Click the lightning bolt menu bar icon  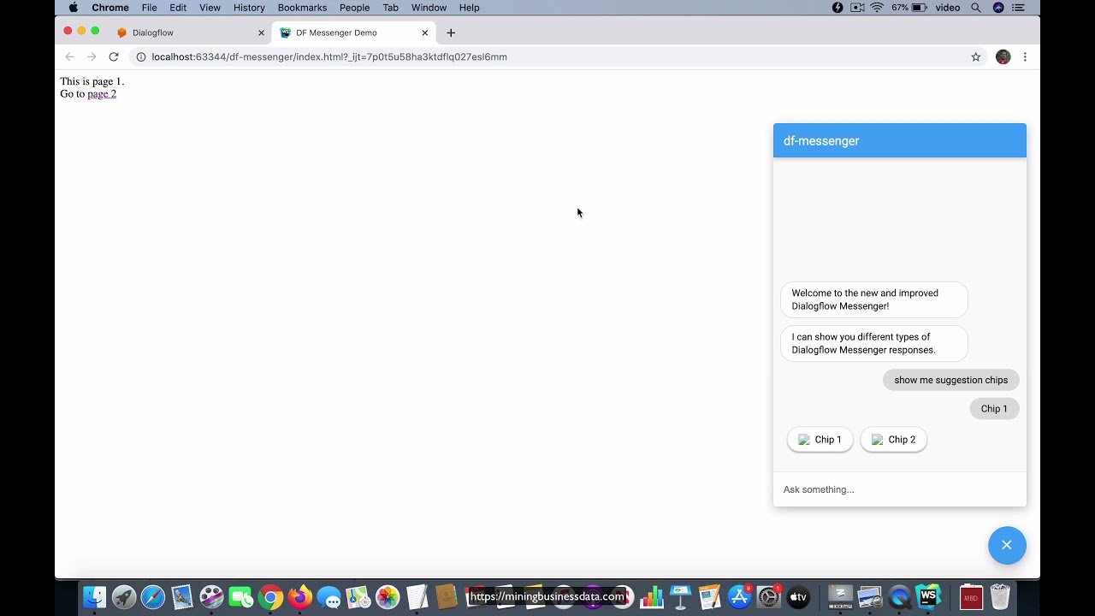(838, 8)
